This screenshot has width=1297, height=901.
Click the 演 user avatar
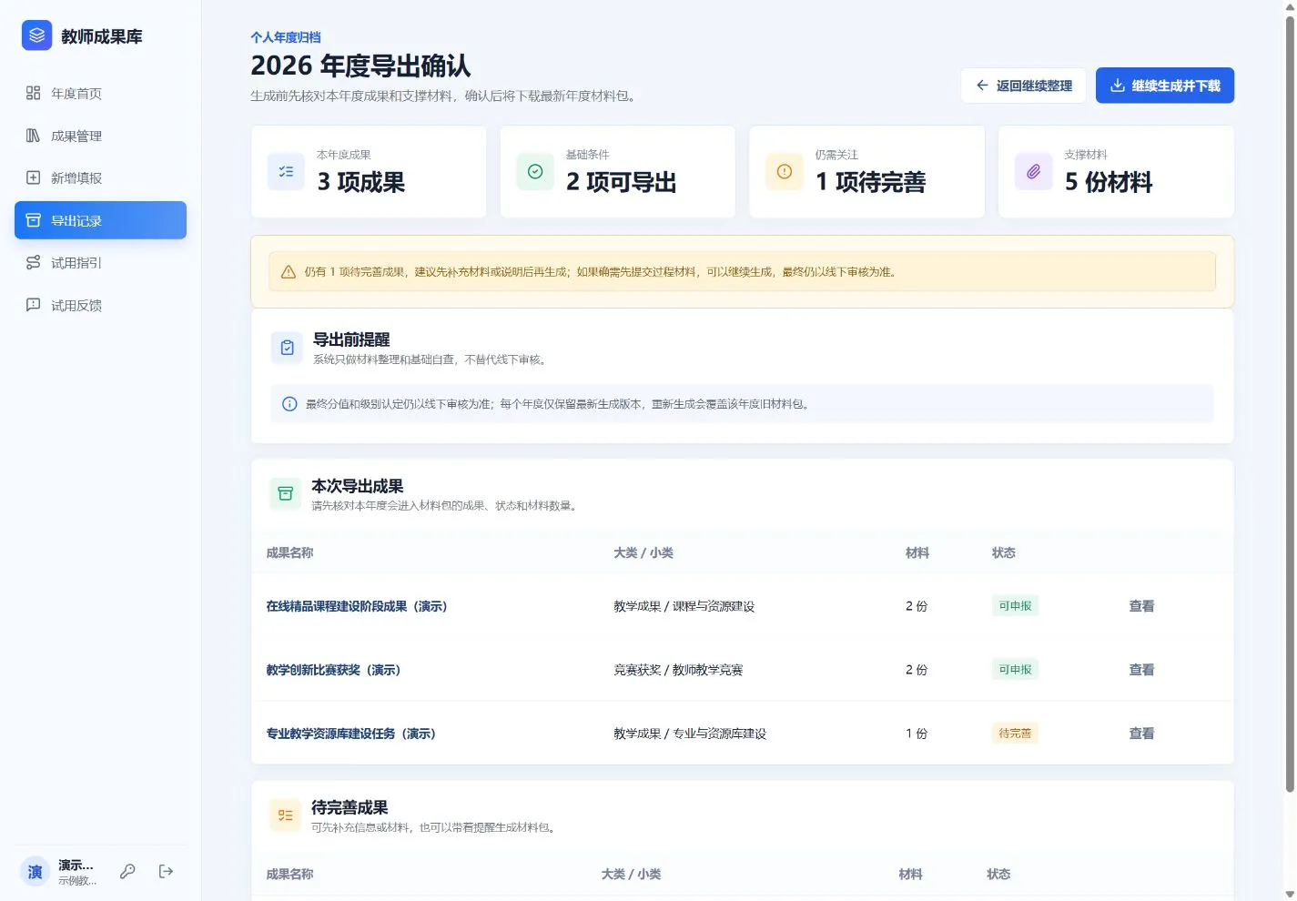pyautogui.click(x=35, y=872)
